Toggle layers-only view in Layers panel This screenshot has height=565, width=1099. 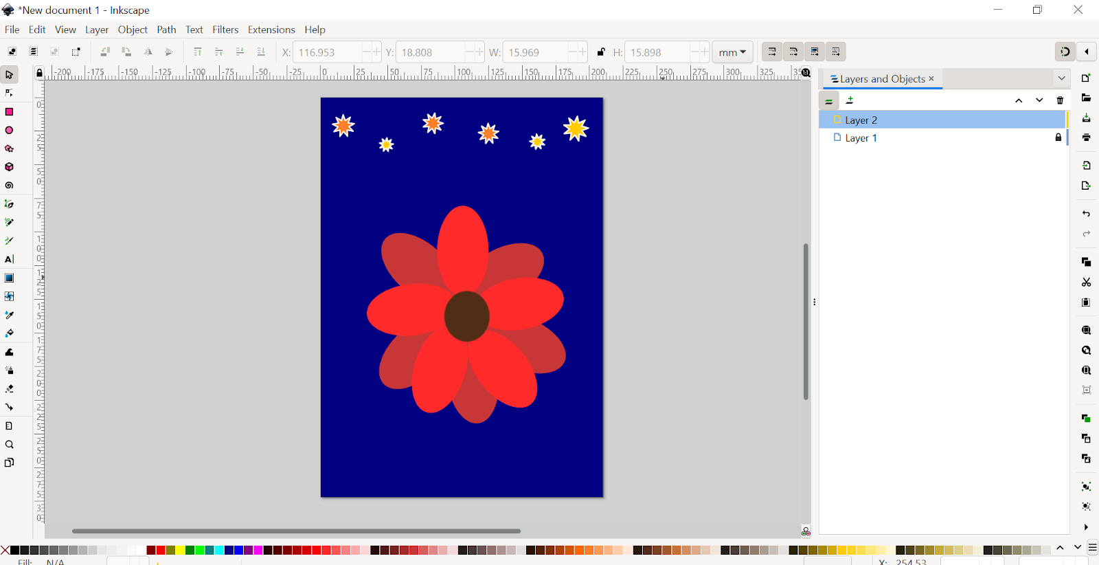point(829,100)
